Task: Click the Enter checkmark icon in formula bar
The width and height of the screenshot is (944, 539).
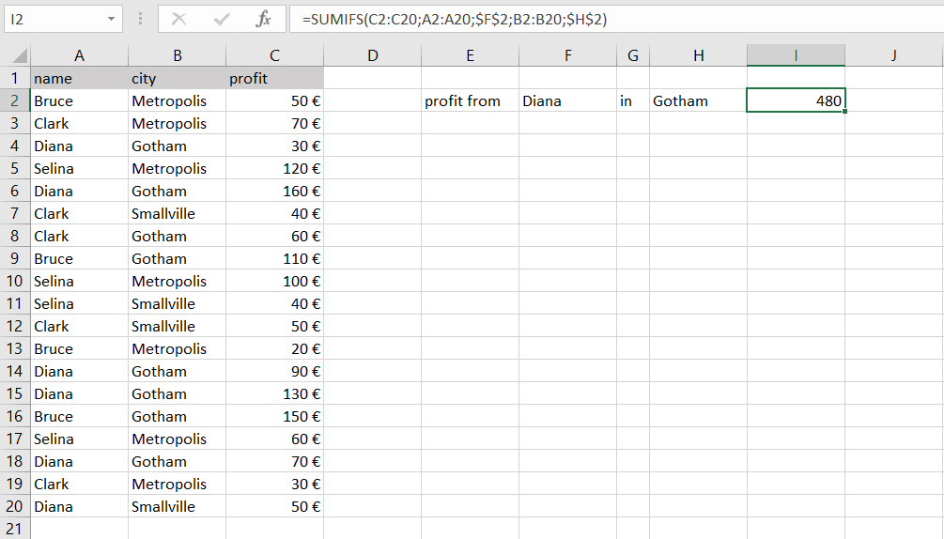Action: tap(222, 19)
